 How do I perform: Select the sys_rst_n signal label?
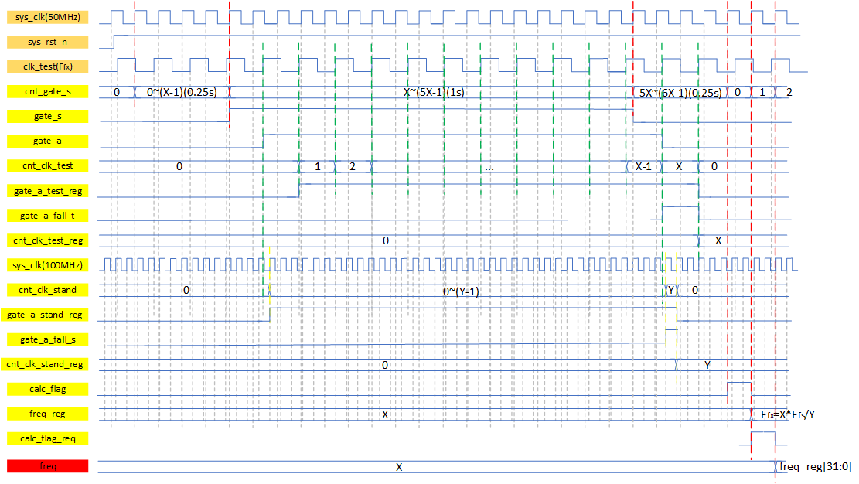tap(48, 42)
